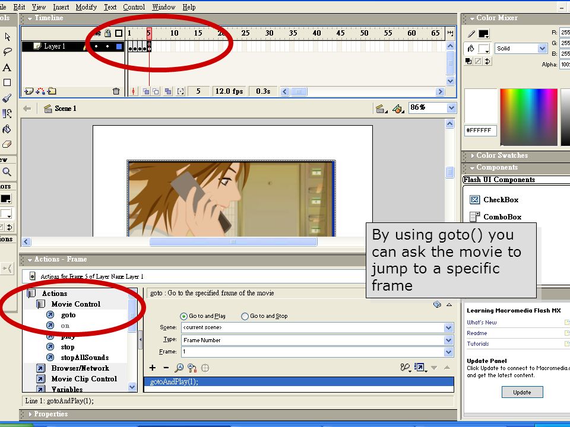The height and width of the screenshot is (427, 570).
Task: Select the Arrow selection tool
Action: (7, 36)
